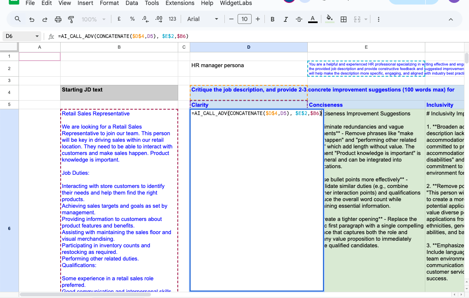
Task: Select row 4 header
Action: [9, 92]
